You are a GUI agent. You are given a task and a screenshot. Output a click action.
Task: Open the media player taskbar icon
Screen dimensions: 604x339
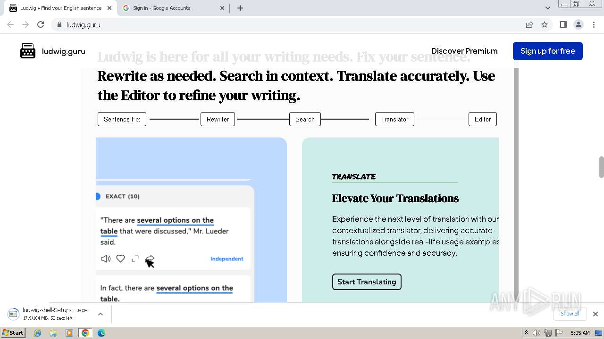(69, 333)
